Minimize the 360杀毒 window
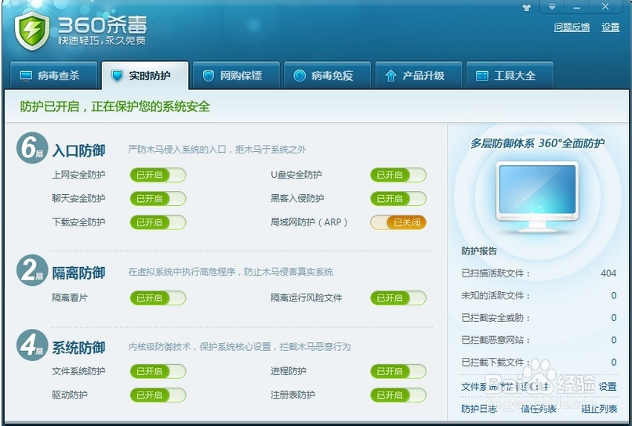This screenshot has height=426, width=632. pos(577,7)
